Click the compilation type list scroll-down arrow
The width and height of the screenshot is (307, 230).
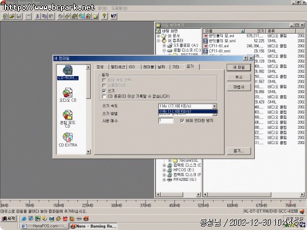(x=88, y=151)
